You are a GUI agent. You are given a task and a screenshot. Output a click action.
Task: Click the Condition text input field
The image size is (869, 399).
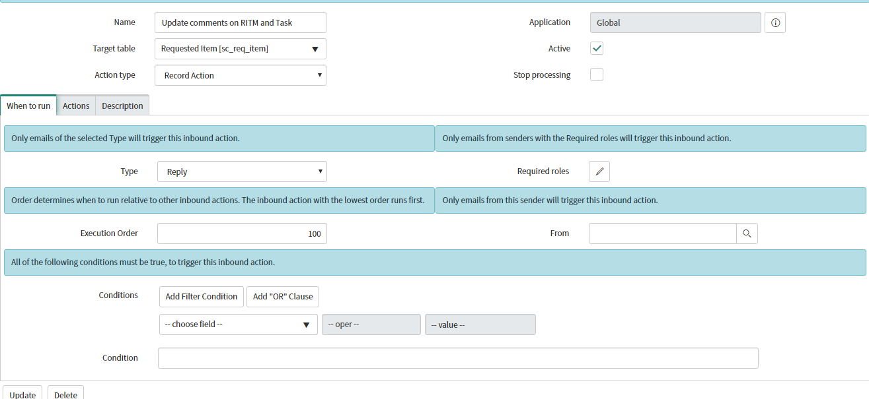pos(458,358)
